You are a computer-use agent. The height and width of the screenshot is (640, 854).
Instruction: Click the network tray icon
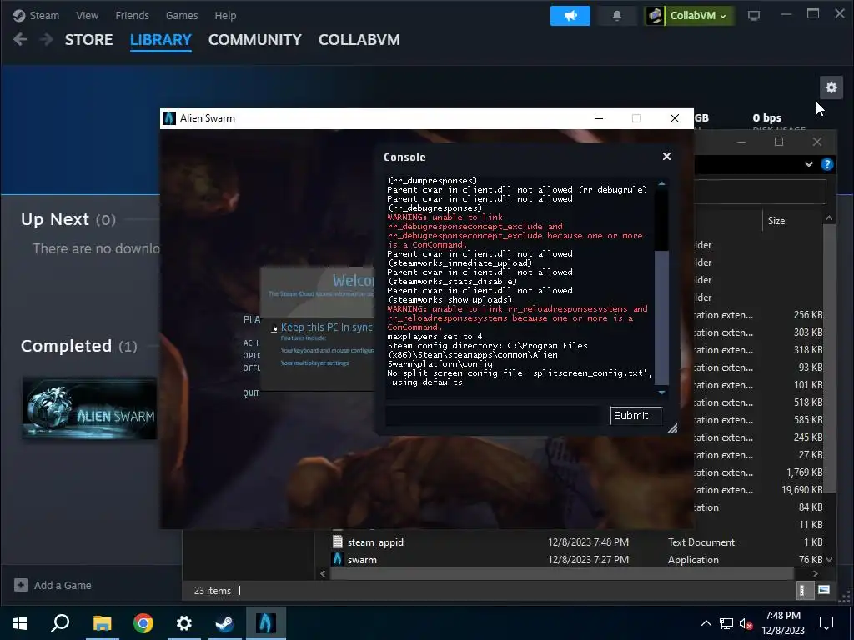tap(726, 623)
